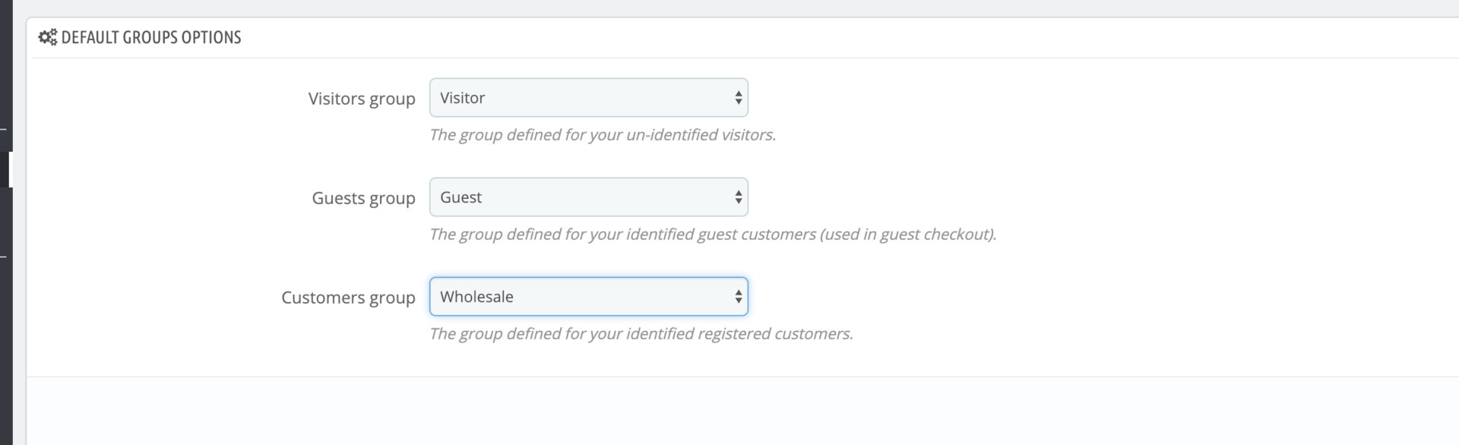Click the Customers group label
1459x445 pixels.
348,298
